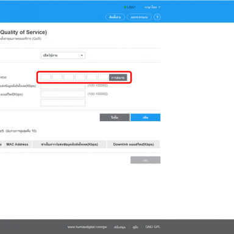This screenshot has width=234, height=234.
Task: Click the uplink bandwidth Kbps input field
Action: point(63,86)
